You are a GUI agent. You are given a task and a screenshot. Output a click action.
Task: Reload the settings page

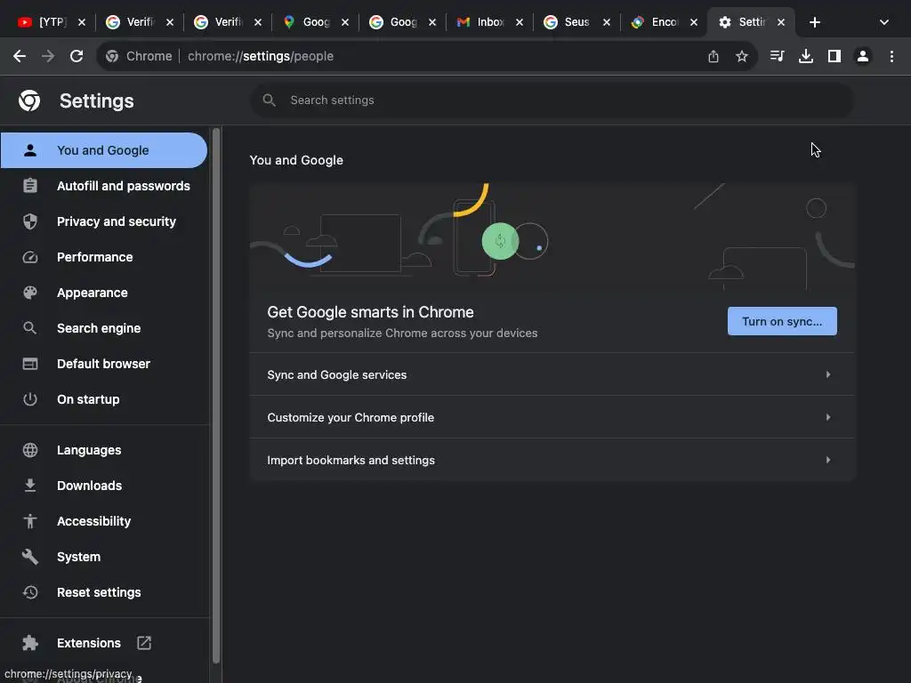click(77, 56)
